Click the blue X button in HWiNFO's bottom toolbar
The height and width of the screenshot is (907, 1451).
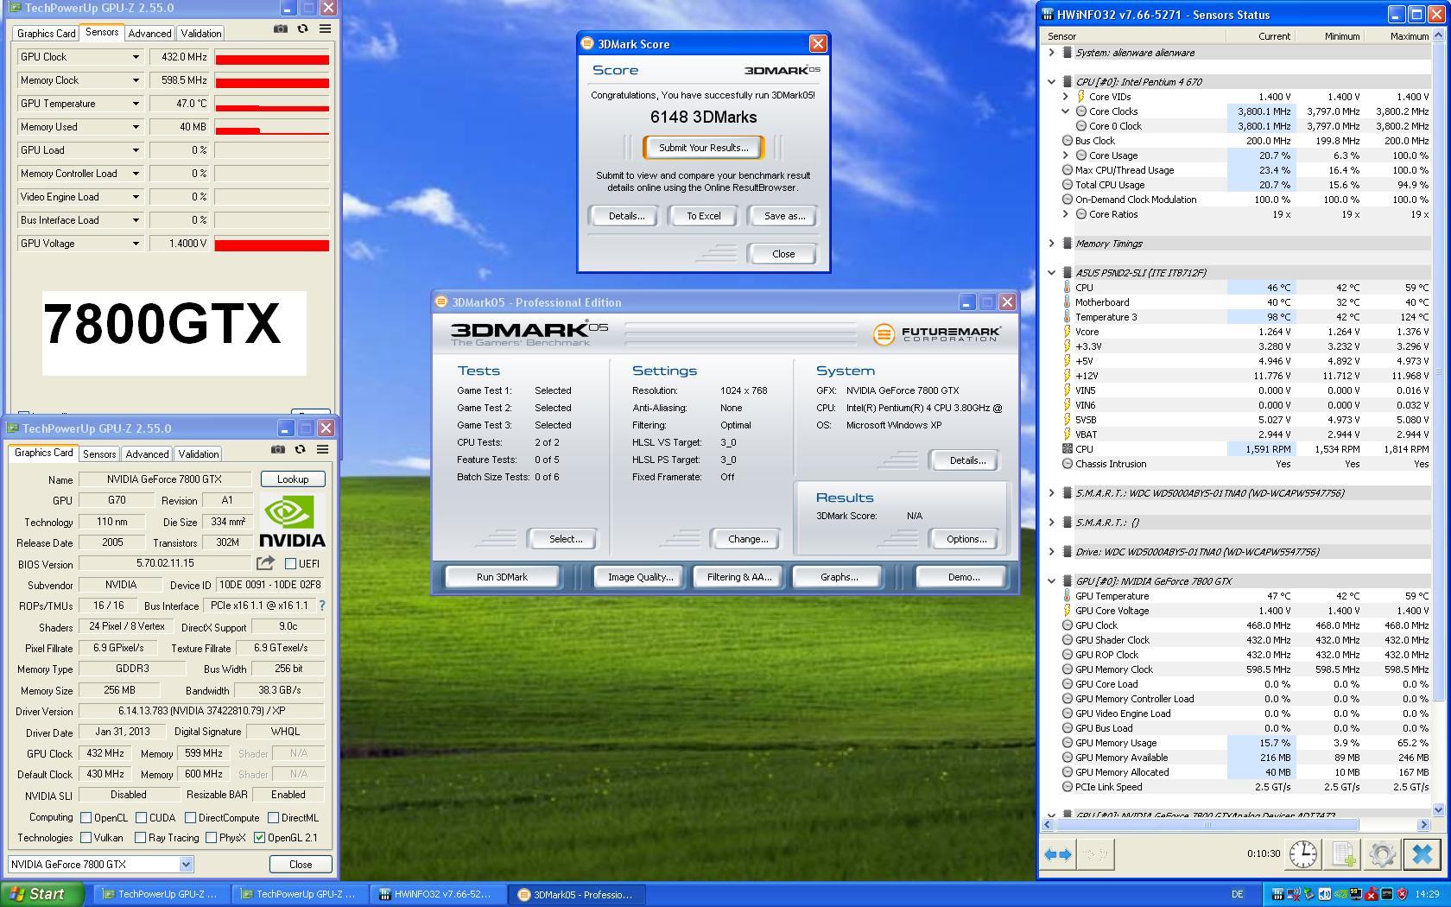(x=1422, y=854)
